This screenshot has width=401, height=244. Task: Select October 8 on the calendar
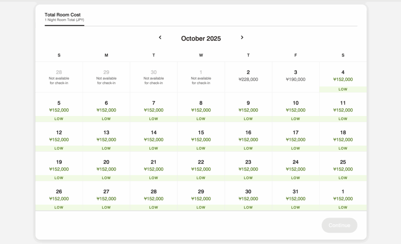(x=201, y=107)
